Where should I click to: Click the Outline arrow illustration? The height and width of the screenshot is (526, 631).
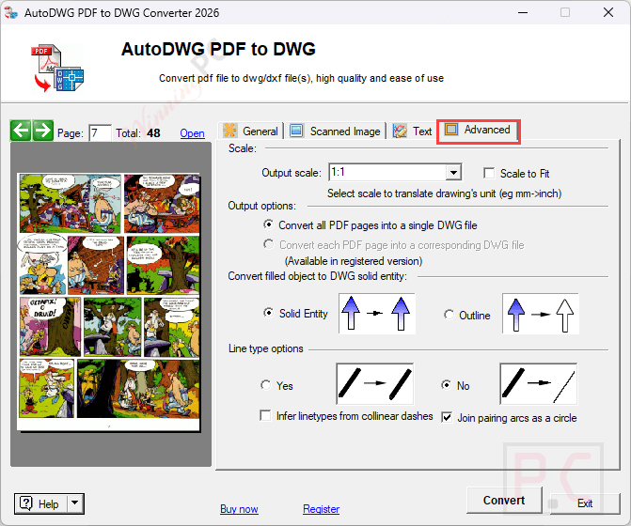click(x=540, y=314)
